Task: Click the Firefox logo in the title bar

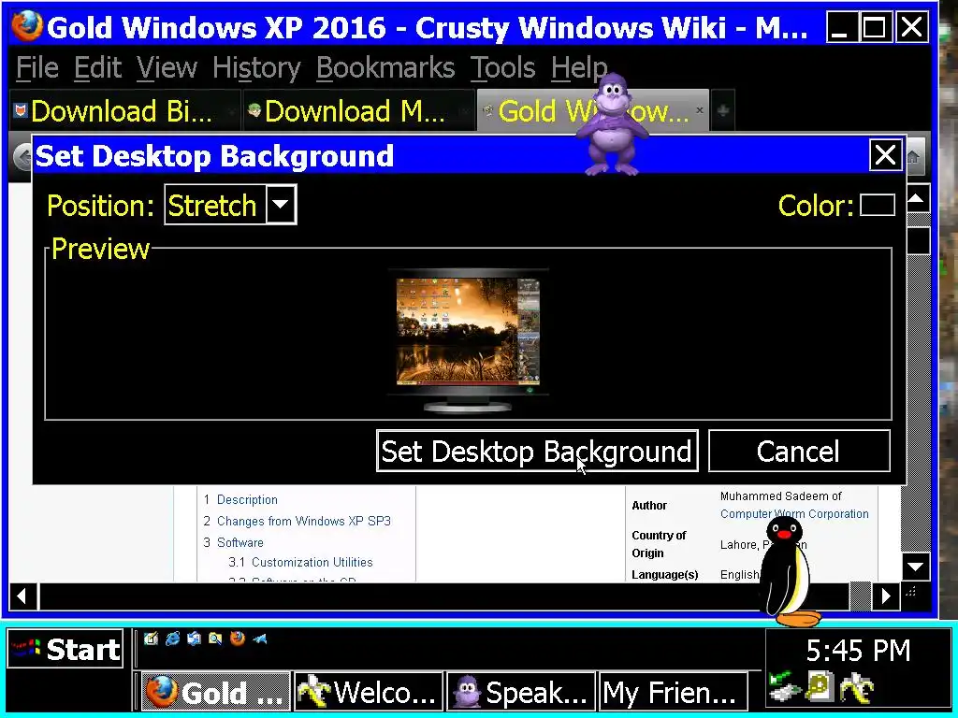Action: point(27,27)
